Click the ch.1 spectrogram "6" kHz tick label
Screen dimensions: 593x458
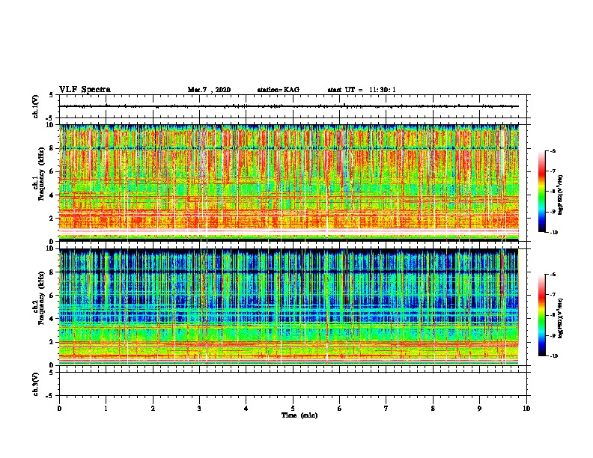pos(52,171)
